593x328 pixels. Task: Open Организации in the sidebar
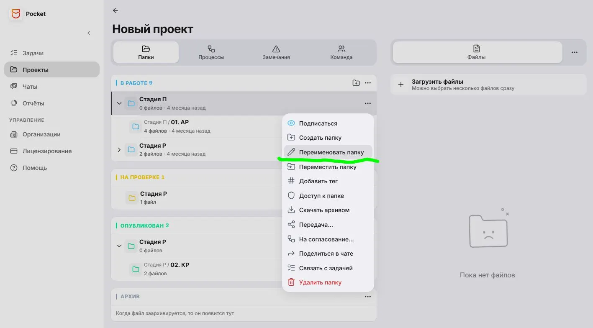tap(52, 134)
